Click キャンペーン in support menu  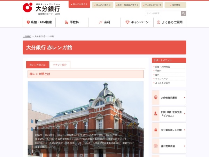[161, 79]
